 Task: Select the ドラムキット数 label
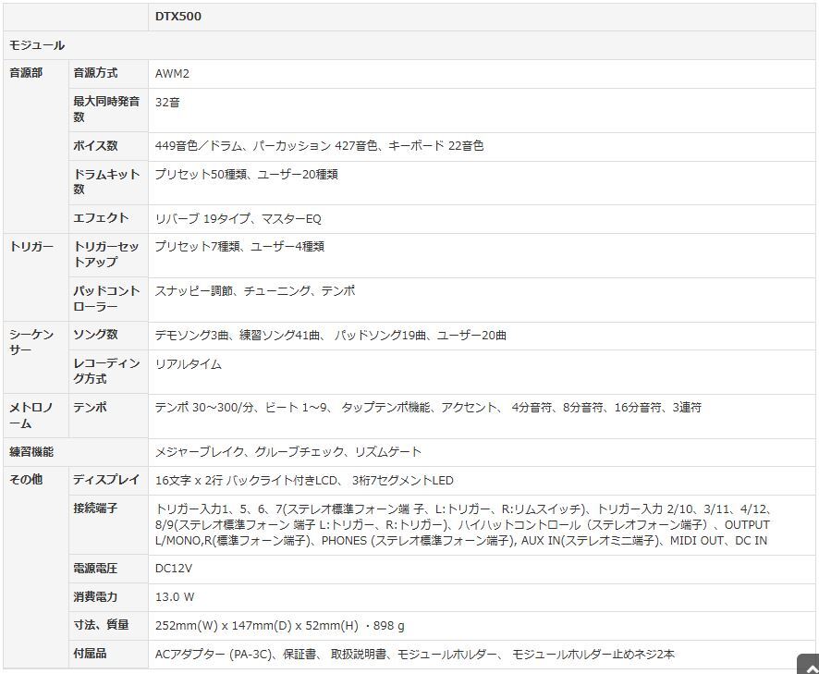pos(106,181)
